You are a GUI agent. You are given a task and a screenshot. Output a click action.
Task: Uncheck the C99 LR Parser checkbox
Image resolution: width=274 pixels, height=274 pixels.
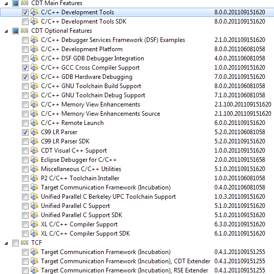(25, 132)
